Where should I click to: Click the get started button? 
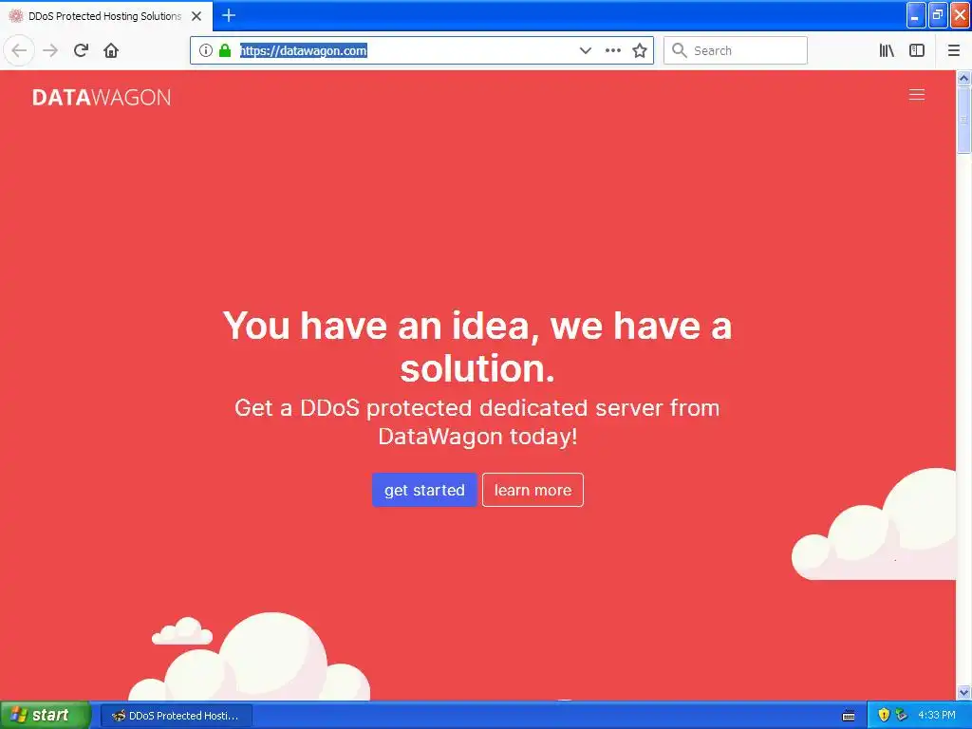[424, 490]
